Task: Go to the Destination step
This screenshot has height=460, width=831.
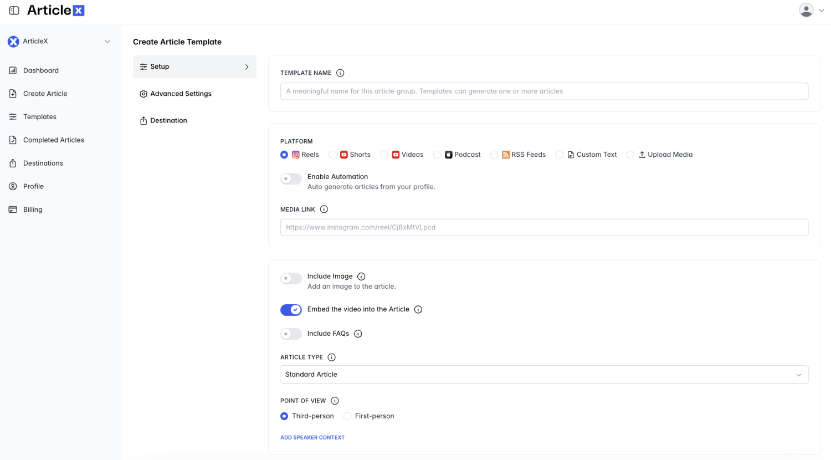Action: [x=169, y=120]
